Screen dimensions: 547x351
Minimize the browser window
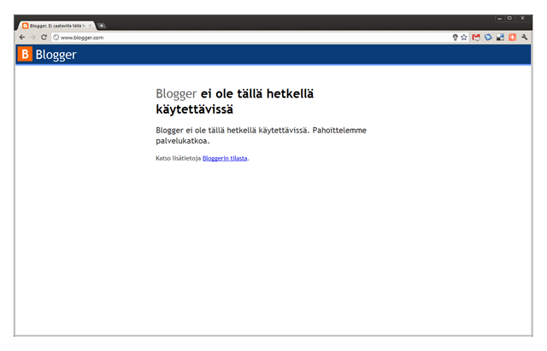499,18
